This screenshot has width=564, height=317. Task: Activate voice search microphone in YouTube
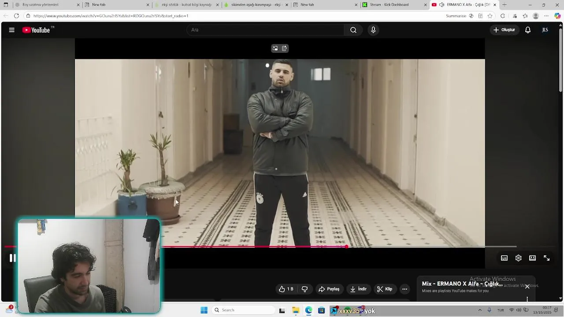pyautogui.click(x=373, y=30)
